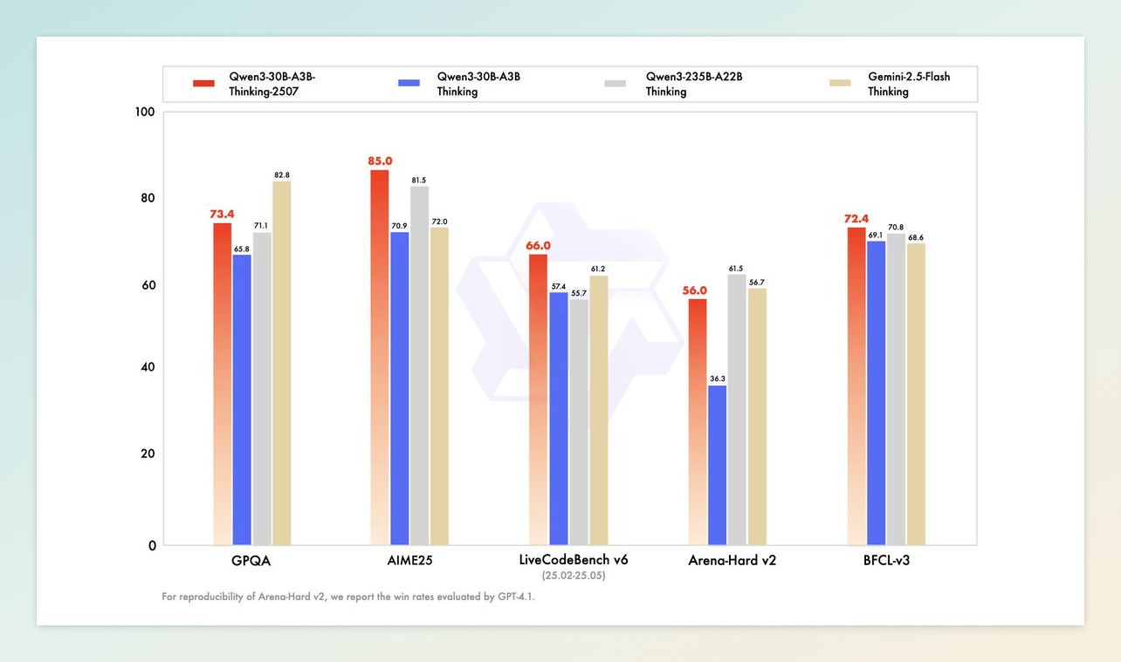Image resolution: width=1121 pixels, height=662 pixels.
Task: Click the 81.5 value label
Action: [x=418, y=180]
